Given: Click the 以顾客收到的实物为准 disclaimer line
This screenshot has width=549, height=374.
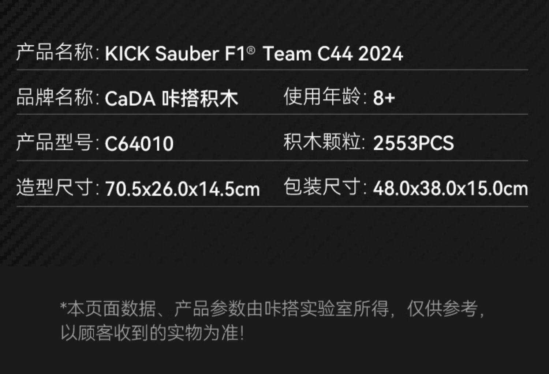Looking at the screenshot, I should [x=152, y=333].
